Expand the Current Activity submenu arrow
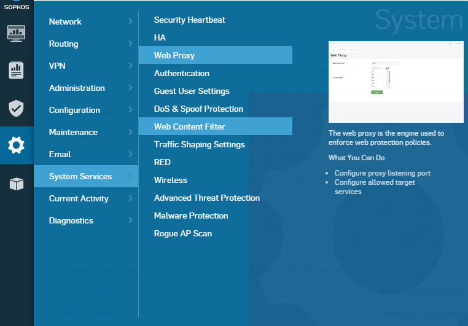Screen dimensions: 468x326 (130, 198)
